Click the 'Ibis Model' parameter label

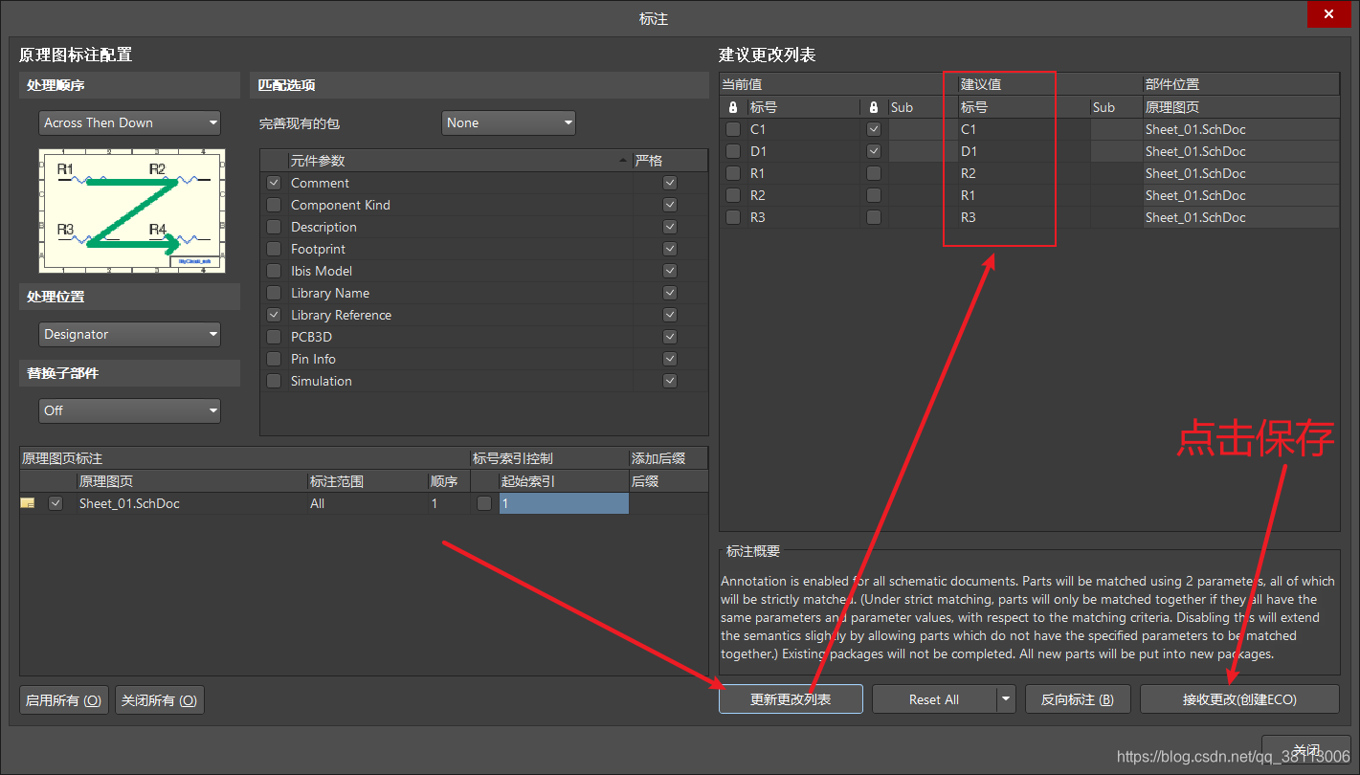(x=322, y=271)
